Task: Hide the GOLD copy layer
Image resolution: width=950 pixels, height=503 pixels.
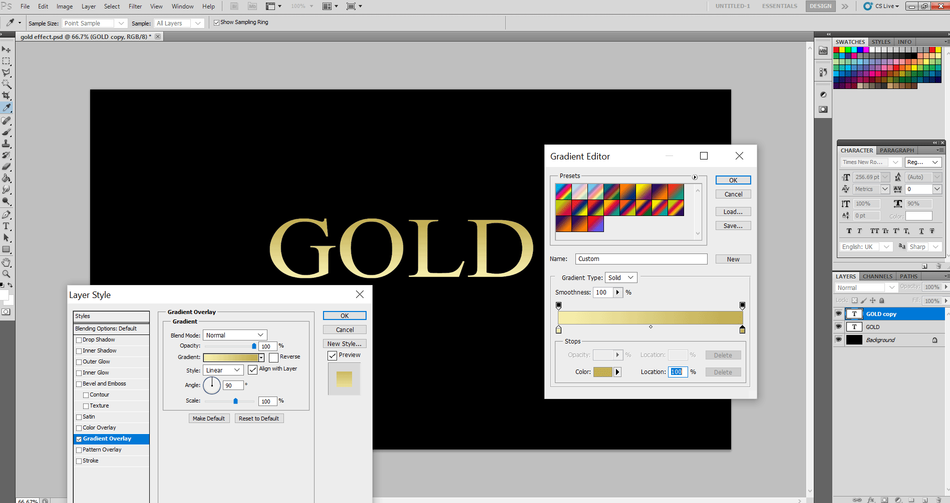Action: (838, 313)
